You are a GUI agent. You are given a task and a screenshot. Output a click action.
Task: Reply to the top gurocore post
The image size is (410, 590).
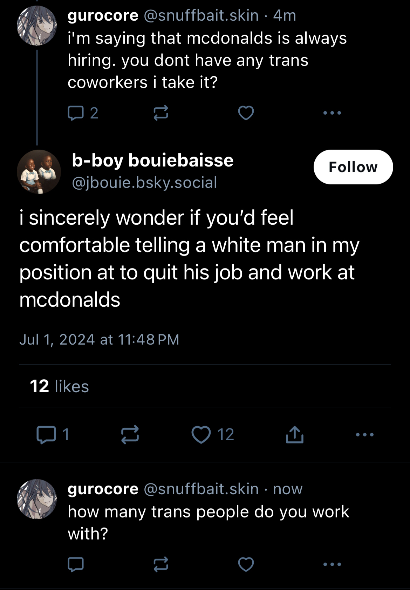click(x=76, y=113)
